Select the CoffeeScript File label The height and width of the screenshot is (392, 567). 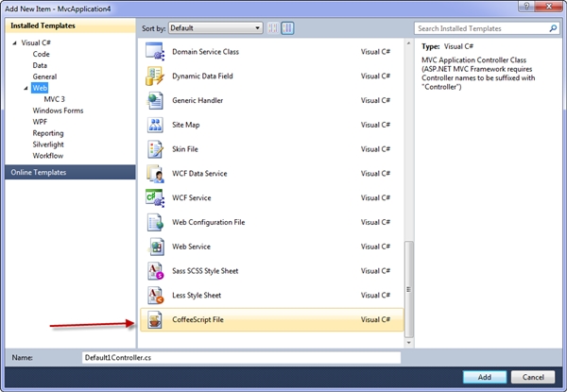pyautogui.click(x=198, y=320)
